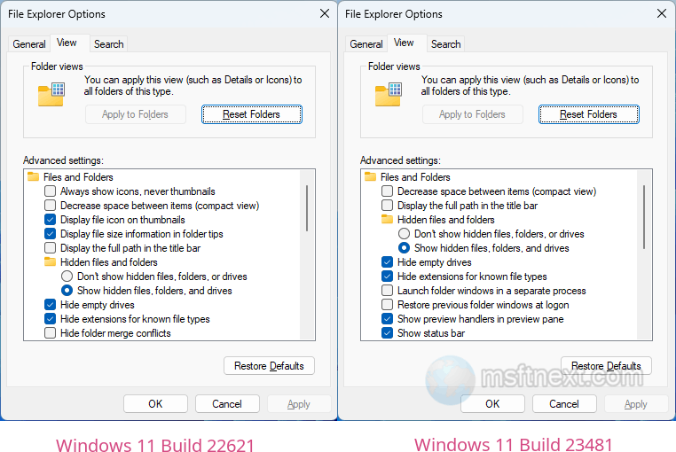Click Apply button in right window

point(636,404)
